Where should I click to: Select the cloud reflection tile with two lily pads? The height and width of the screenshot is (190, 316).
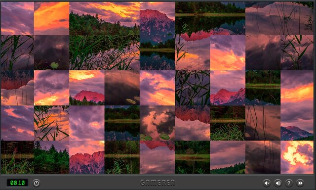pos(157,123)
